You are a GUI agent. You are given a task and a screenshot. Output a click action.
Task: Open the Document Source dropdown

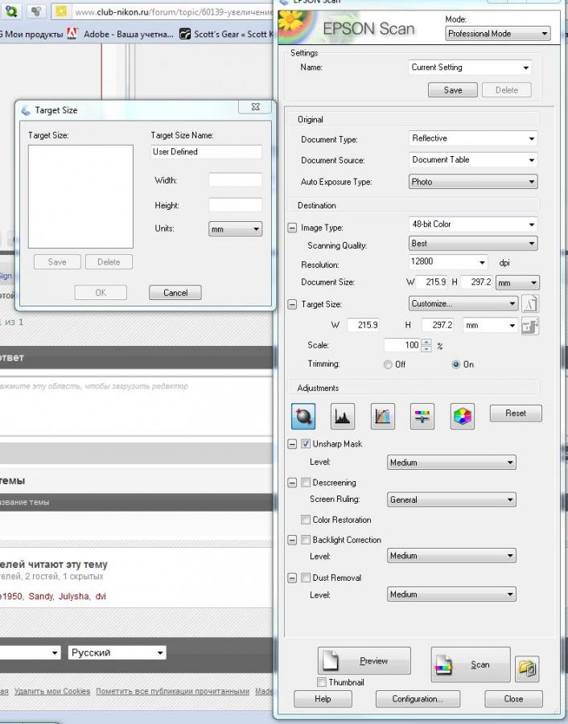tap(473, 160)
